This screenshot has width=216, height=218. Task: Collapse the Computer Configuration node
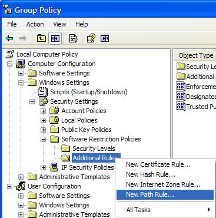pyautogui.click(x=9, y=64)
